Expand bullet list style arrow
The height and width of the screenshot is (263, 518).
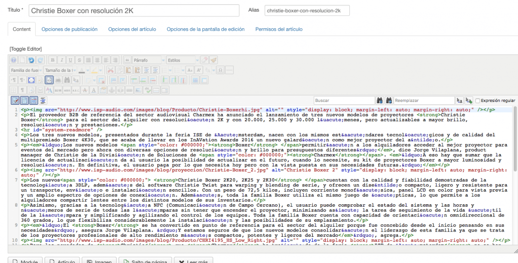(x=183, y=70)
